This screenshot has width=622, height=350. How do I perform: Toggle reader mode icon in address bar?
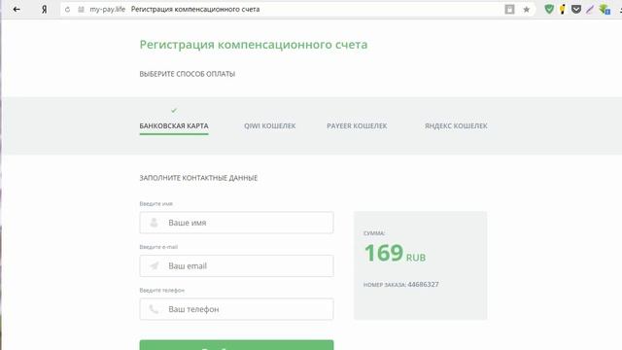pyautogui.click(x=509, y=9)
